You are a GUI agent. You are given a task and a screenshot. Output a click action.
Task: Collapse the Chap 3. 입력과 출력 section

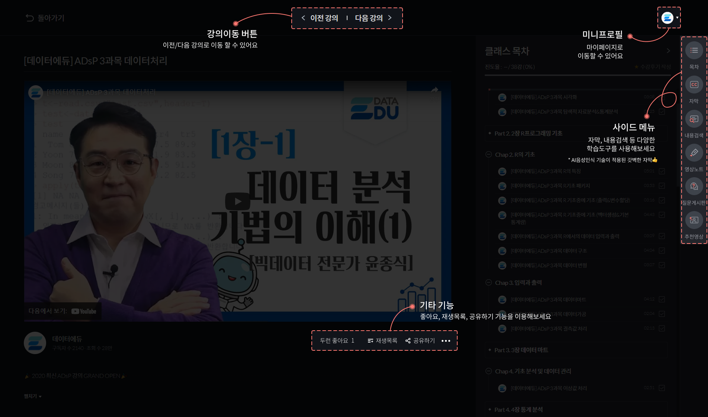point(488,282)
